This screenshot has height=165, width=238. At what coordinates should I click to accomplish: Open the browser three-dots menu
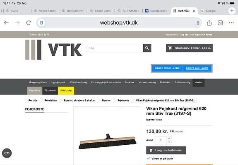click(231, 23)
